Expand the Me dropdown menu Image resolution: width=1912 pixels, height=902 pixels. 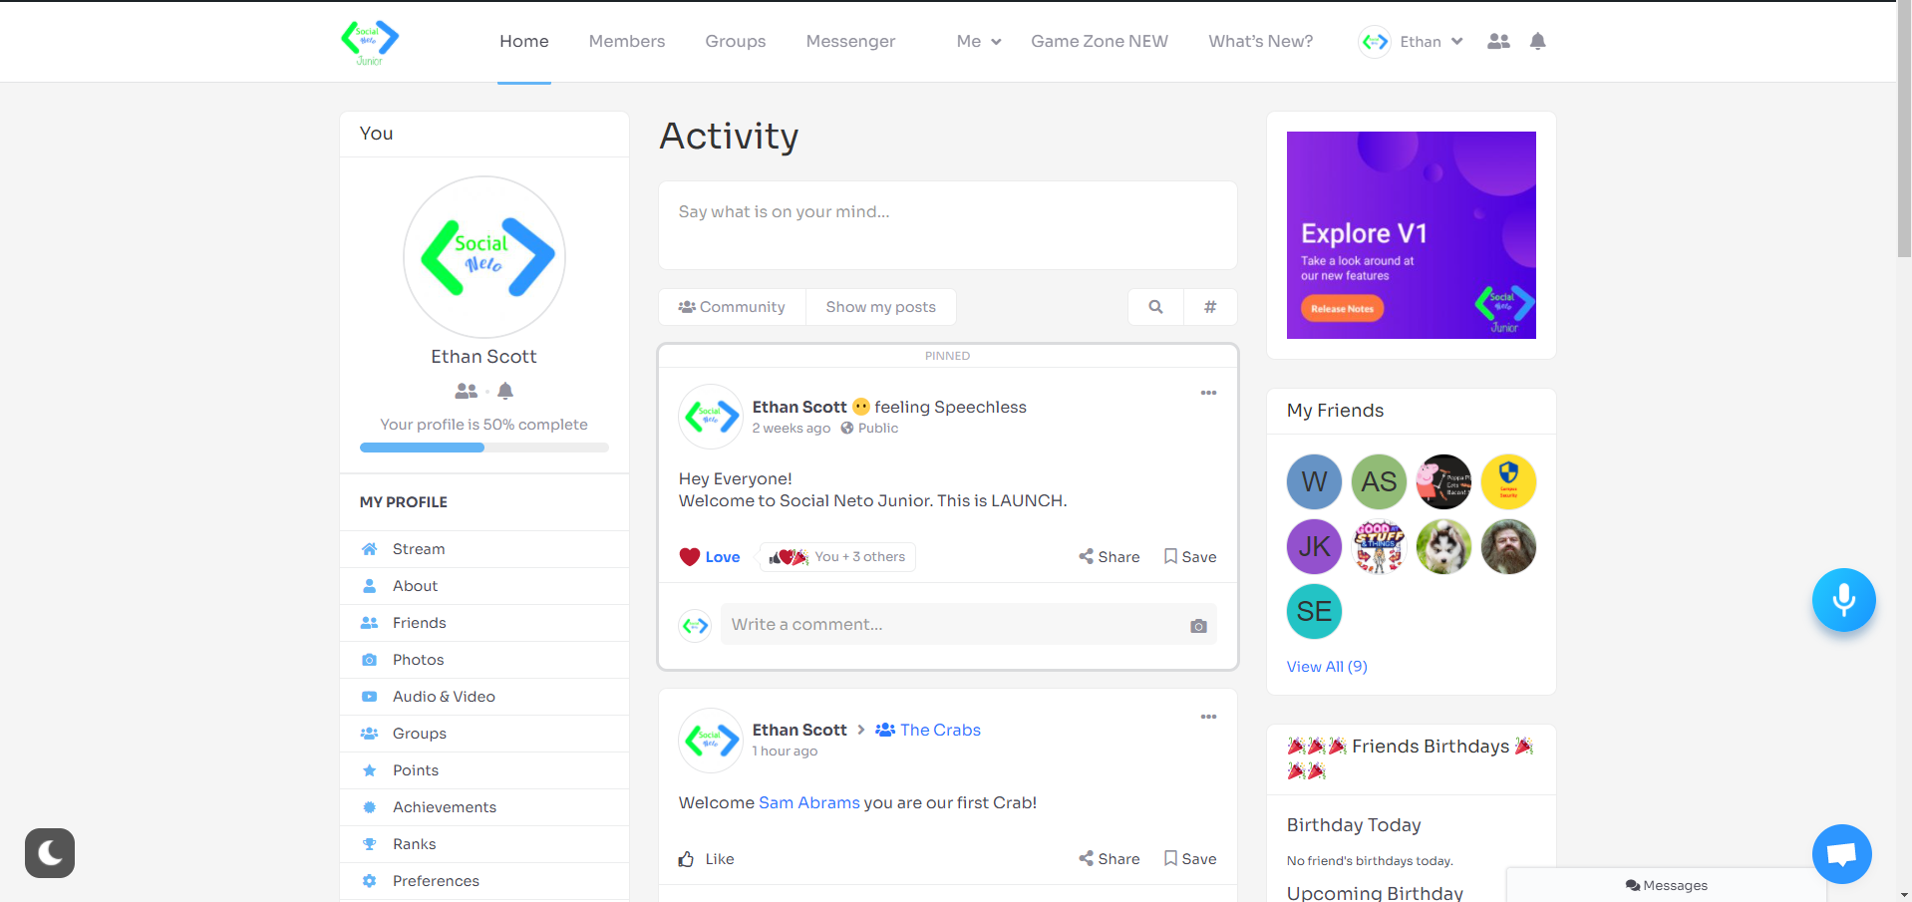tap(978, 41)
